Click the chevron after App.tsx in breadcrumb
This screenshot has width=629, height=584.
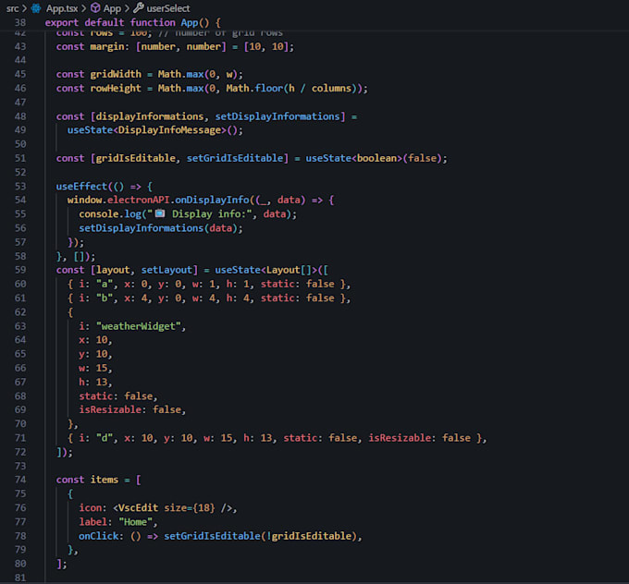coord(84,8)
